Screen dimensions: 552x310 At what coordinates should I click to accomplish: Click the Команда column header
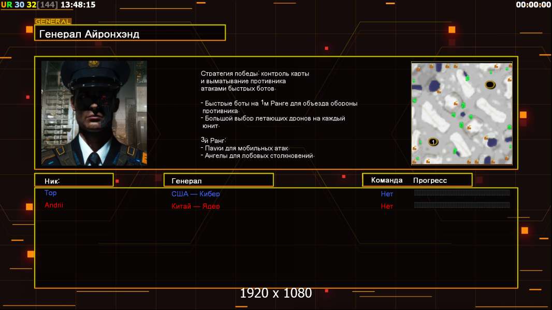click(x=386, y=180)
